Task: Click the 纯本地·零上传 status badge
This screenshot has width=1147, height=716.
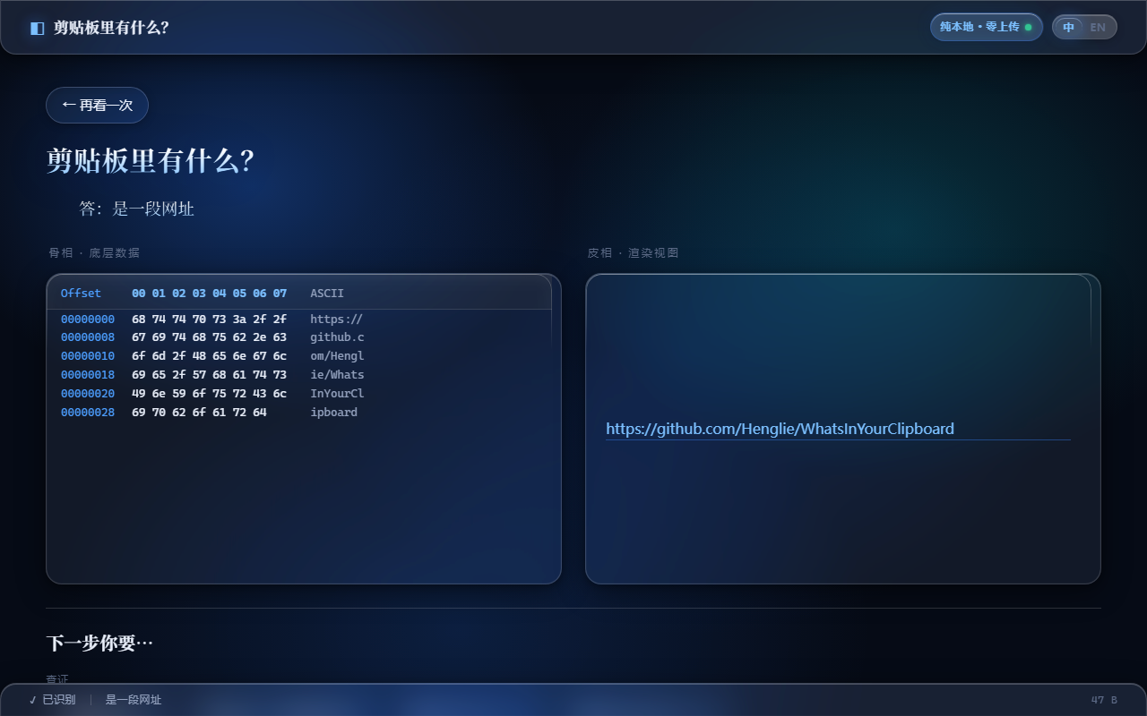Action: click(986, 27)
